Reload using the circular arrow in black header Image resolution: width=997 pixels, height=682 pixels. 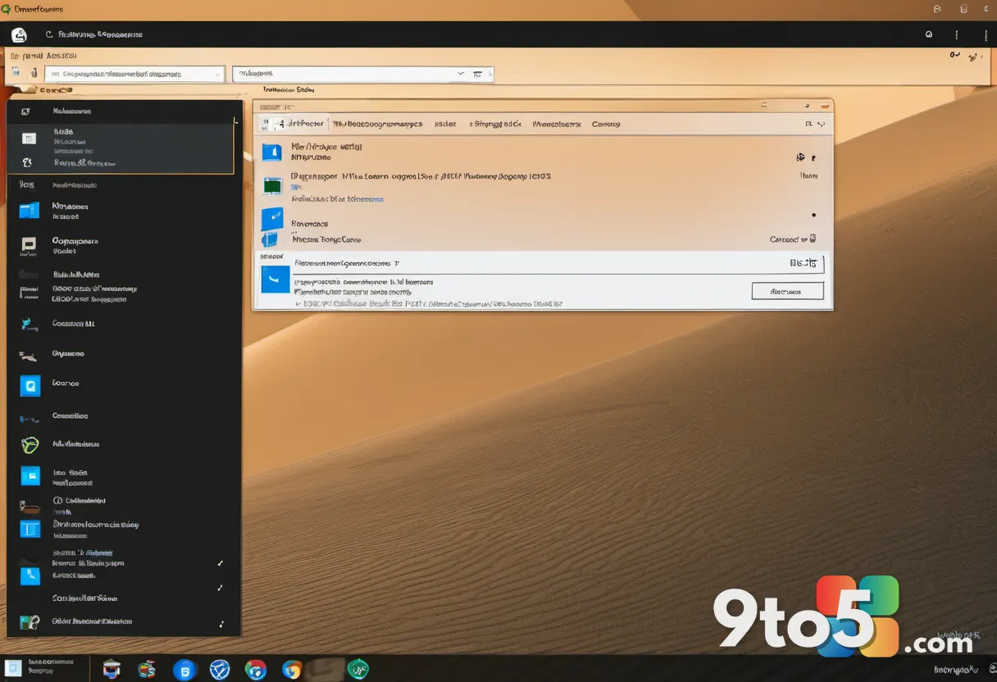pos(49,34)
